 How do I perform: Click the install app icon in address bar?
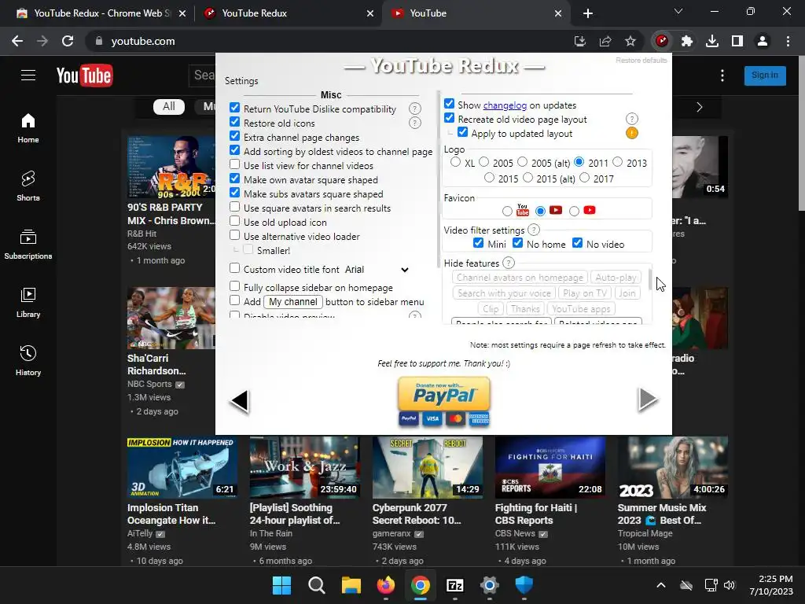pos(580,41)
